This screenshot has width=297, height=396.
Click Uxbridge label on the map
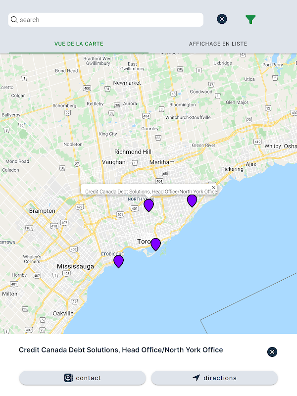tap(223, 63)
